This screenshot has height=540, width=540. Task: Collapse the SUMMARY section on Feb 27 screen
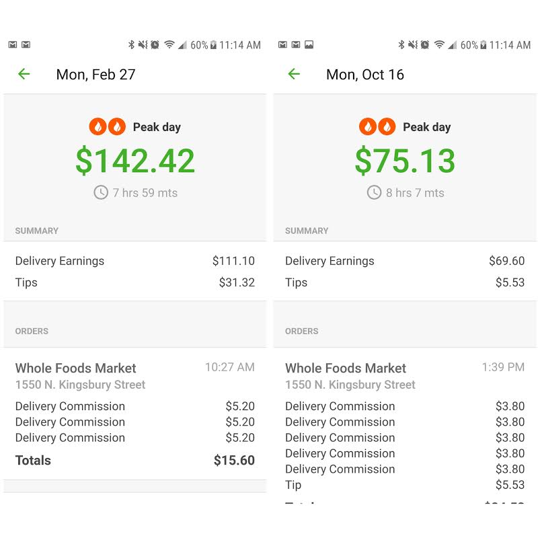[36, 231]
